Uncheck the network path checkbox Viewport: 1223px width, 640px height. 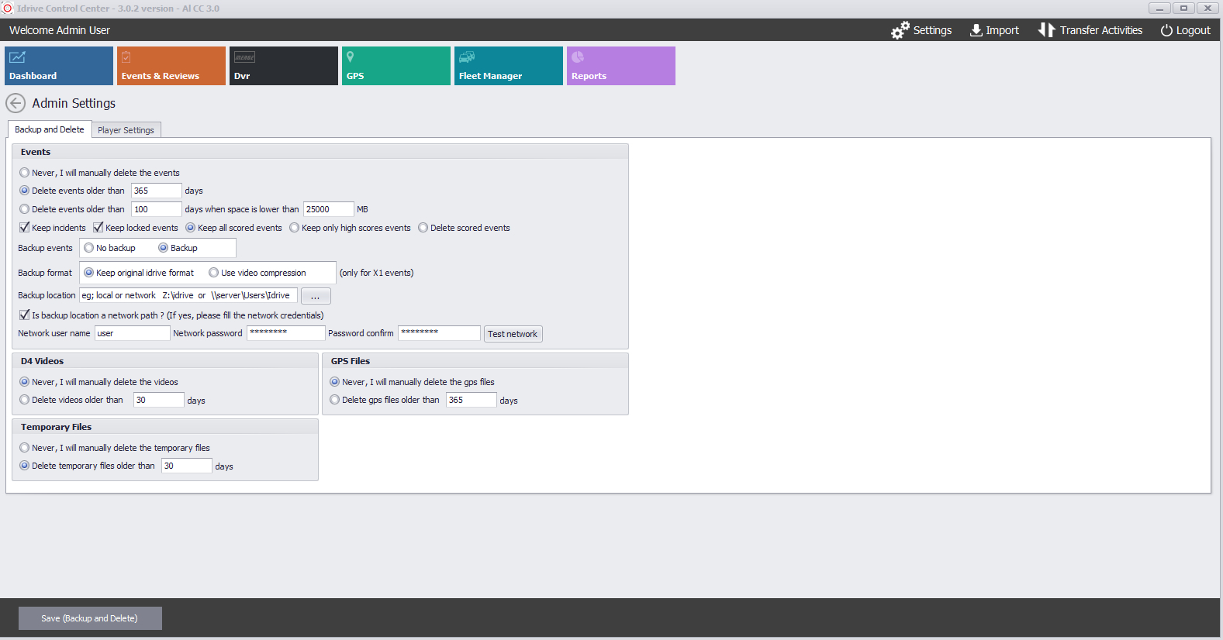(x=25, y=315)
